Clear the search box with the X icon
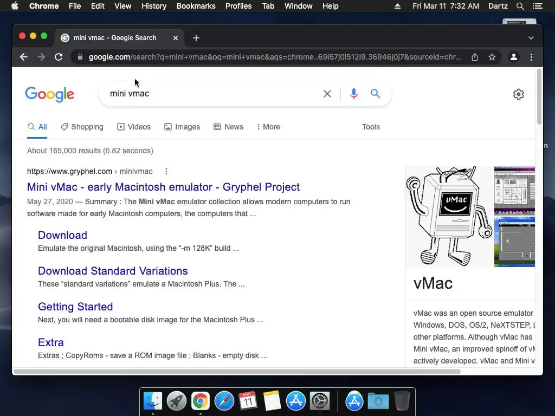The width and height of the screenshot is (555, 416). (327, 94)
